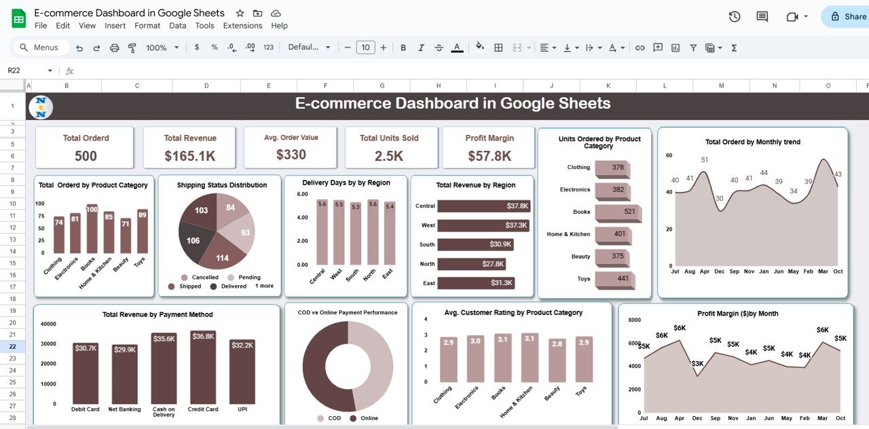Open the Edit menu
Screen dimensions: 869x429
coord(63,26)
